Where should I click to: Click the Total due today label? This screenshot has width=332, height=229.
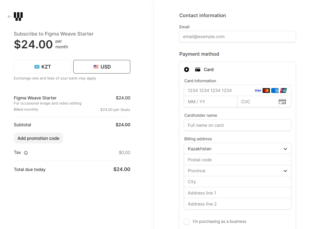[30, 169]
